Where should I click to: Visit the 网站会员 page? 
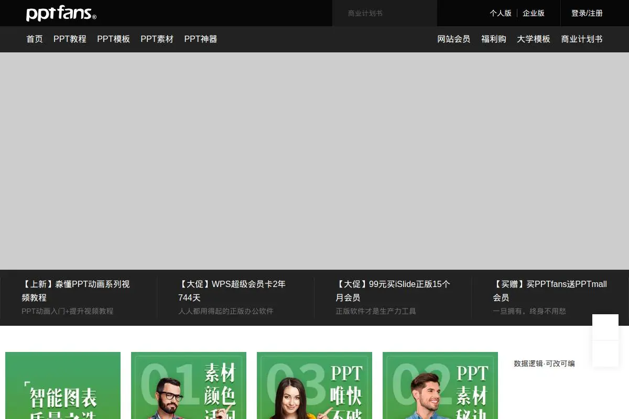[454, 39]
